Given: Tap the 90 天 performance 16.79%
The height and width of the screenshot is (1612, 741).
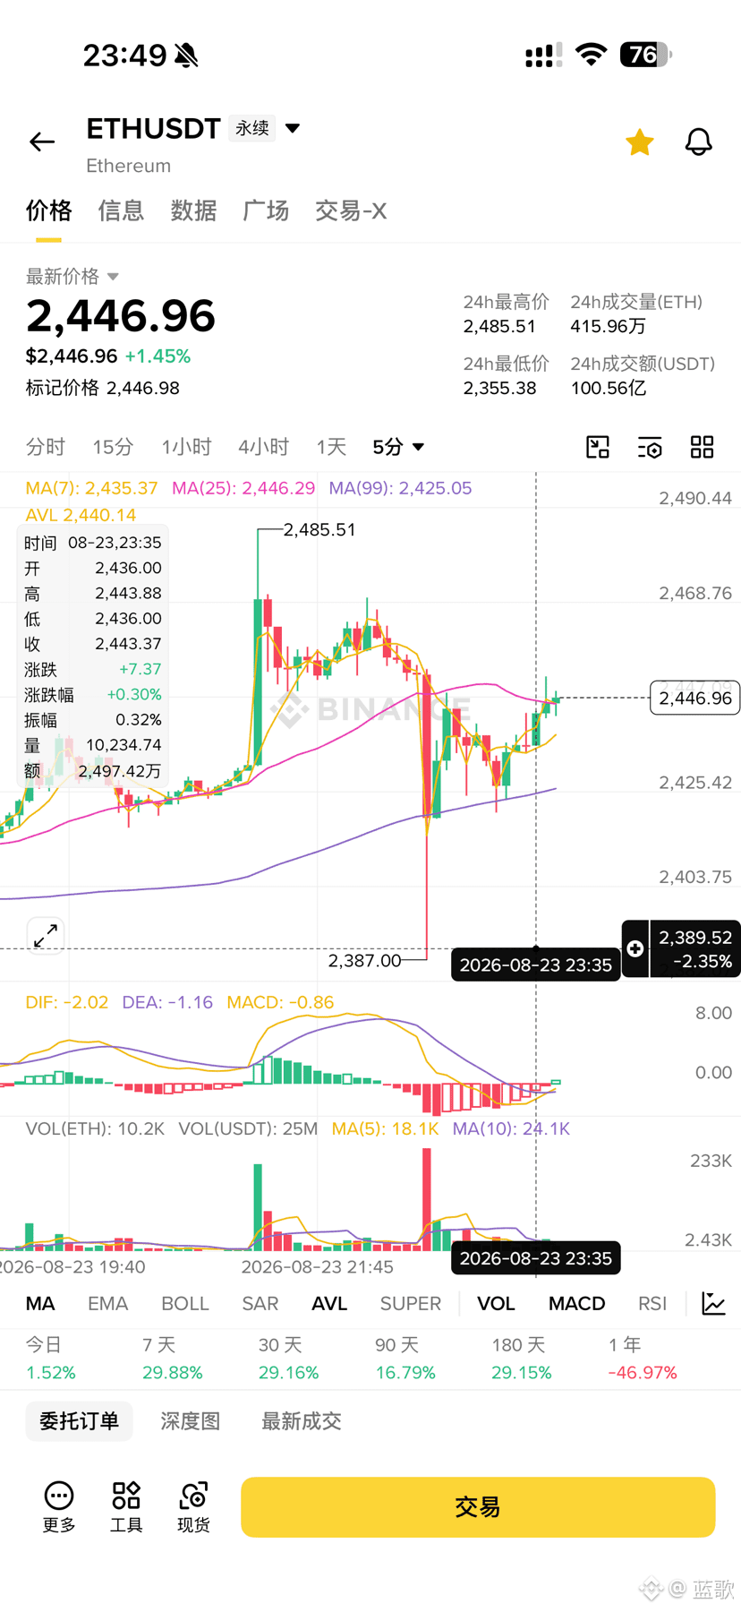Looking at the screenshot, I should 405,1373.
